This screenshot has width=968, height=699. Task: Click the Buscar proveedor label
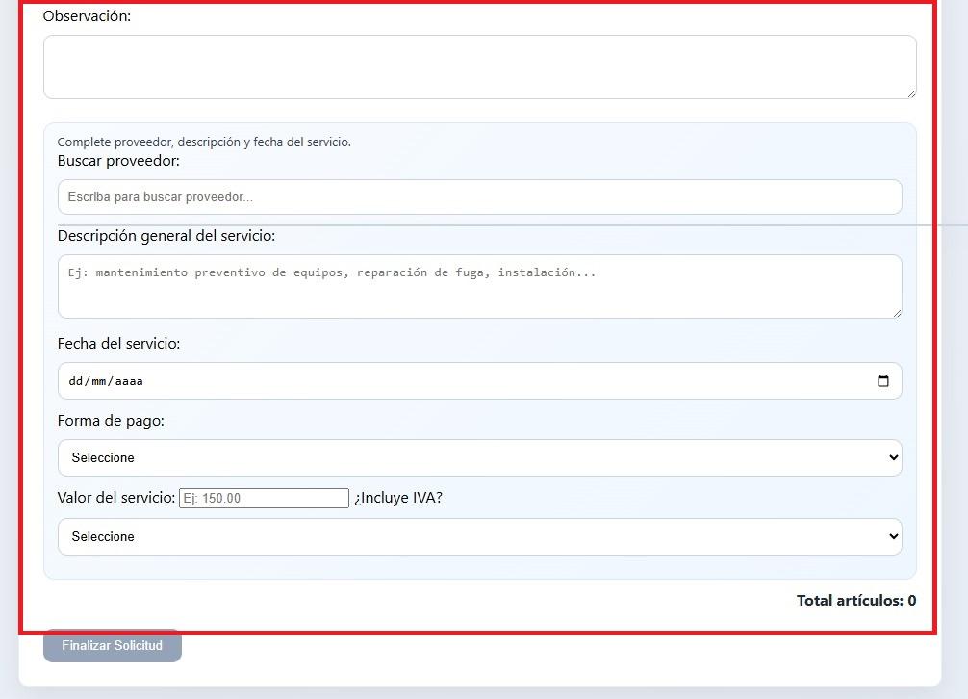118,161
